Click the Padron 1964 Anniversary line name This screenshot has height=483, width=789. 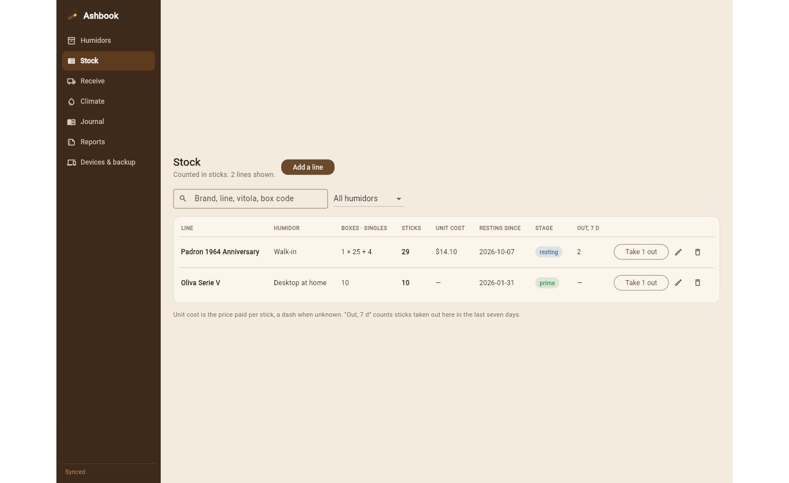pyautogui.click(x=220, y=252)
